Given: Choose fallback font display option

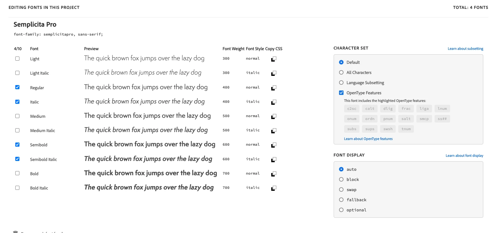Looking at the screenshot, I should 341,200.
